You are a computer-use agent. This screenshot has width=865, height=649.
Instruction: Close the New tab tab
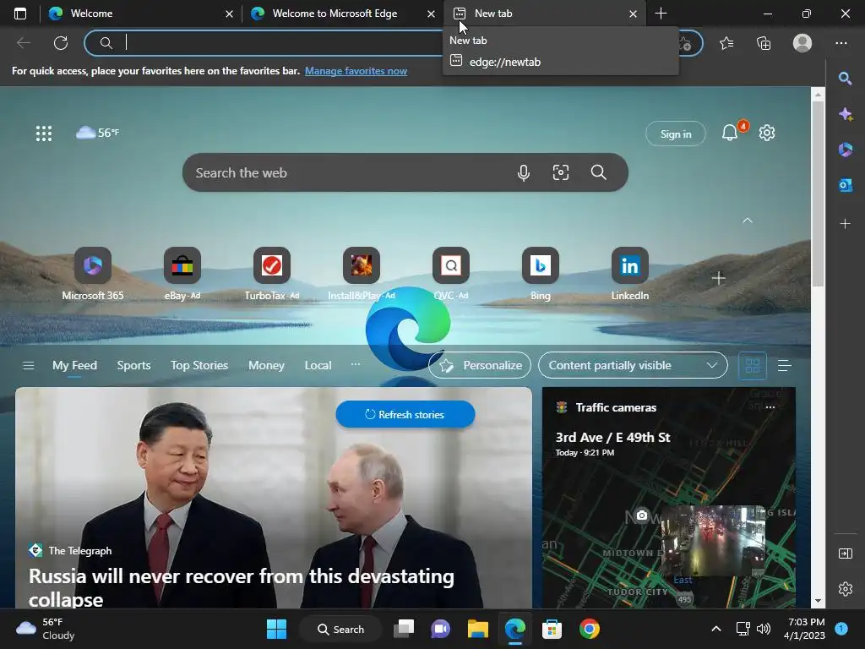tap(633, 14)
